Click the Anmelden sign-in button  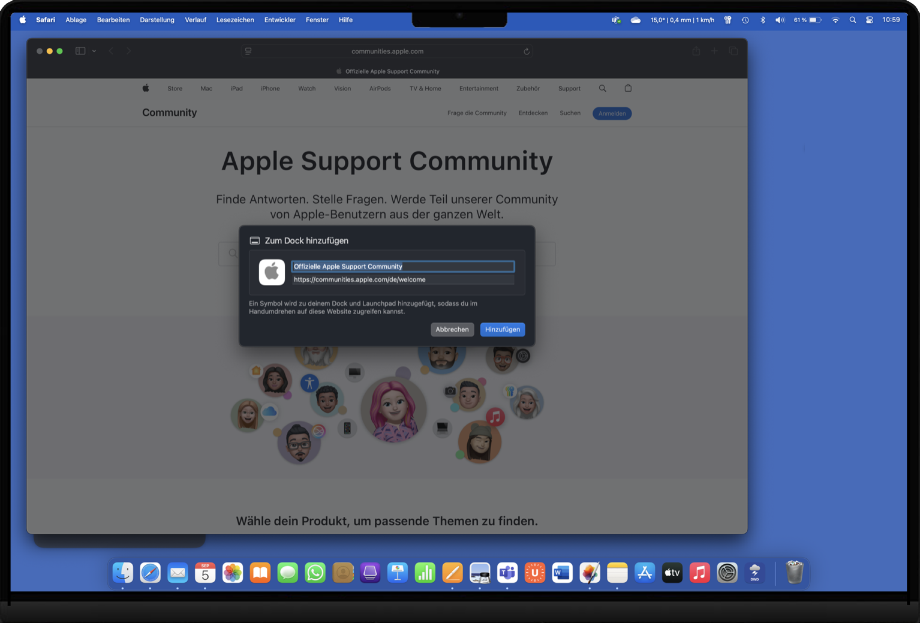612,113
